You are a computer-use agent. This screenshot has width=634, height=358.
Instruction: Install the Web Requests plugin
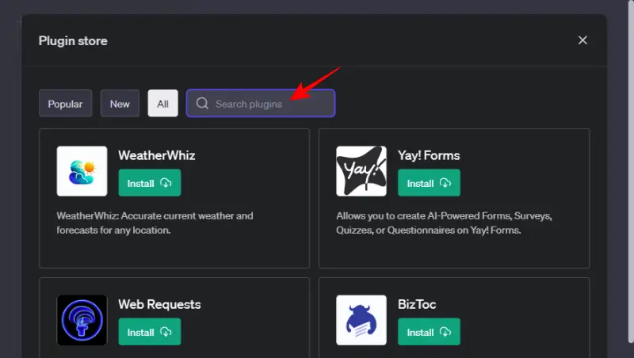pos(149,333)
